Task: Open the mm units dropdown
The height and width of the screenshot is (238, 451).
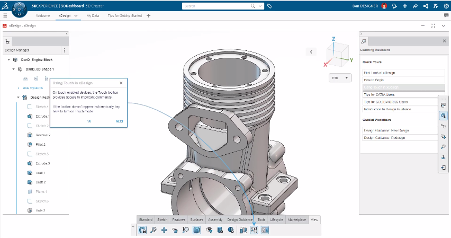Action: (x=340, y=78)
